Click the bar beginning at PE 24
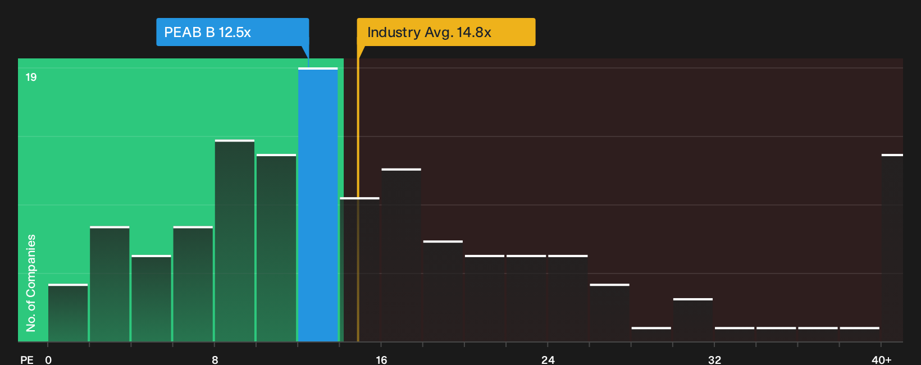Screen dimensions: 921x365 [568, 298]
